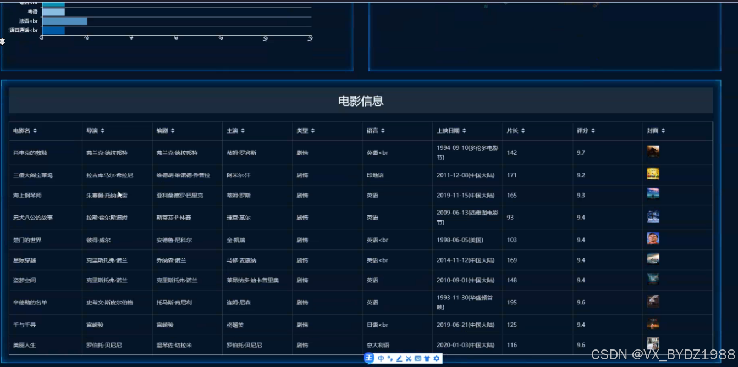
Task: Click rating value 9.3
Action: 581,196
